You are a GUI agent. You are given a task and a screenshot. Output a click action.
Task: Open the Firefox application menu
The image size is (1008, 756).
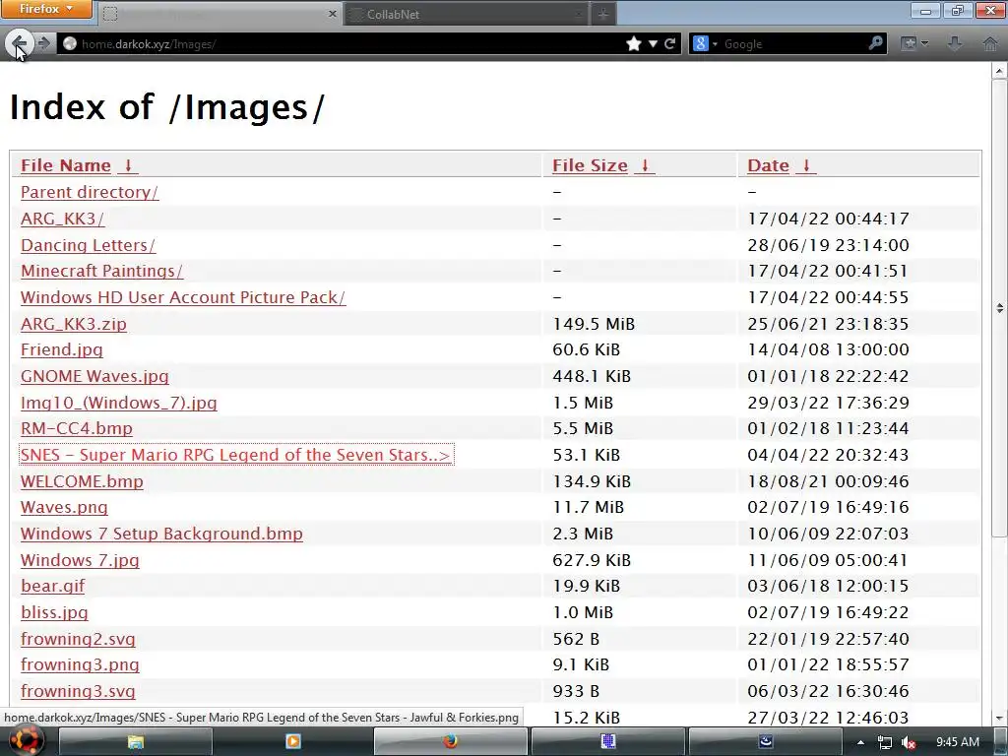click(x=45, y=9)
